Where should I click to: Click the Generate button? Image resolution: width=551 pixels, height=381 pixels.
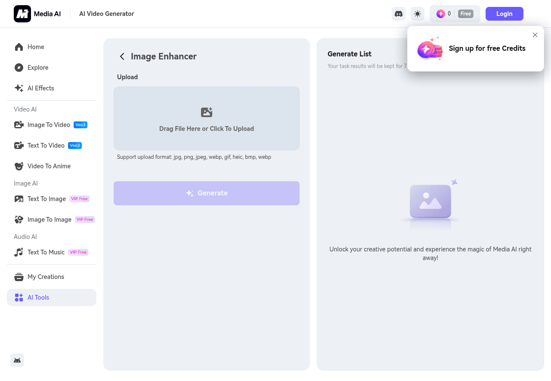[x=206, y=193]
